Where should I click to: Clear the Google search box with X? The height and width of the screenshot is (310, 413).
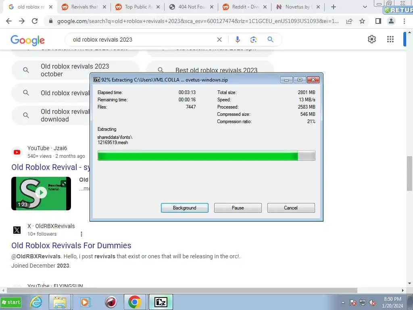pyautogui.click(x=219, y=40)
